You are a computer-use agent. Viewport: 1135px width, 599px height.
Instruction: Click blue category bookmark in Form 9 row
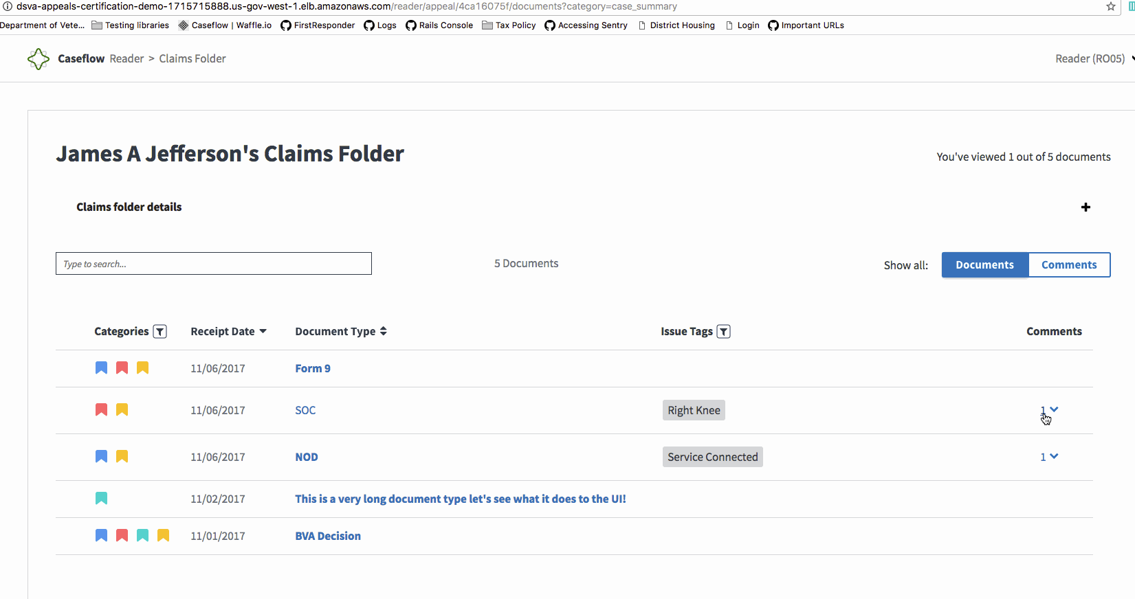tap(101, 368)
